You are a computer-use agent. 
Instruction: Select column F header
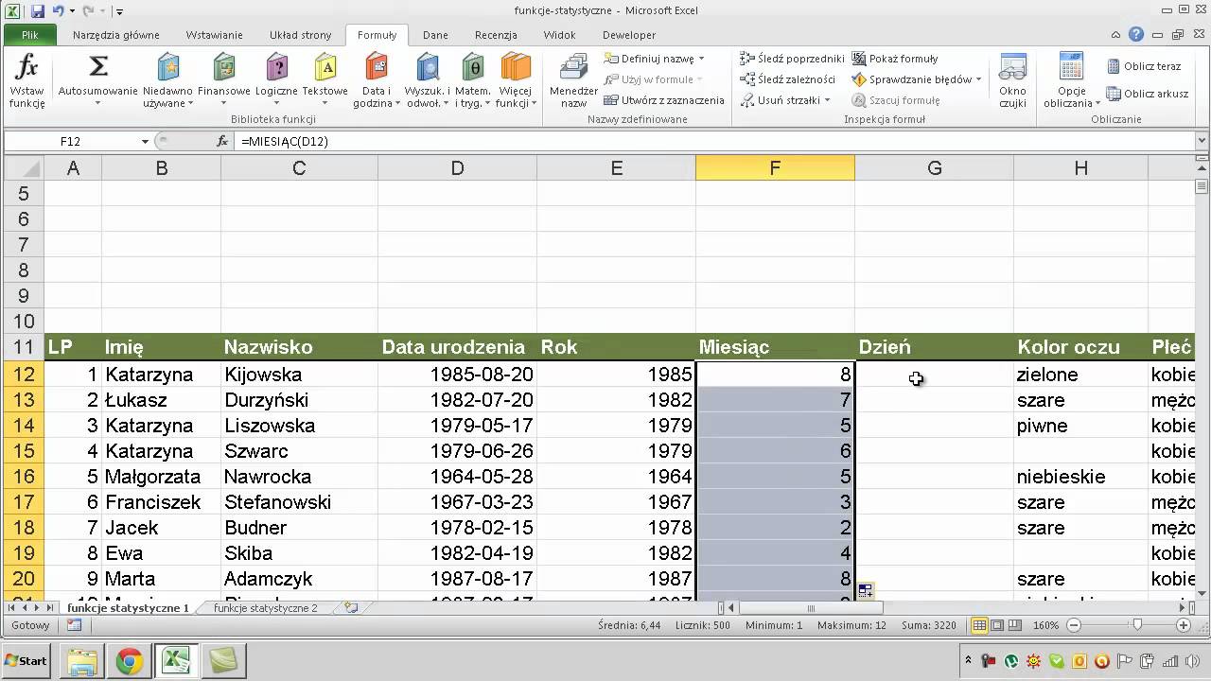click(x=775, y=167)
